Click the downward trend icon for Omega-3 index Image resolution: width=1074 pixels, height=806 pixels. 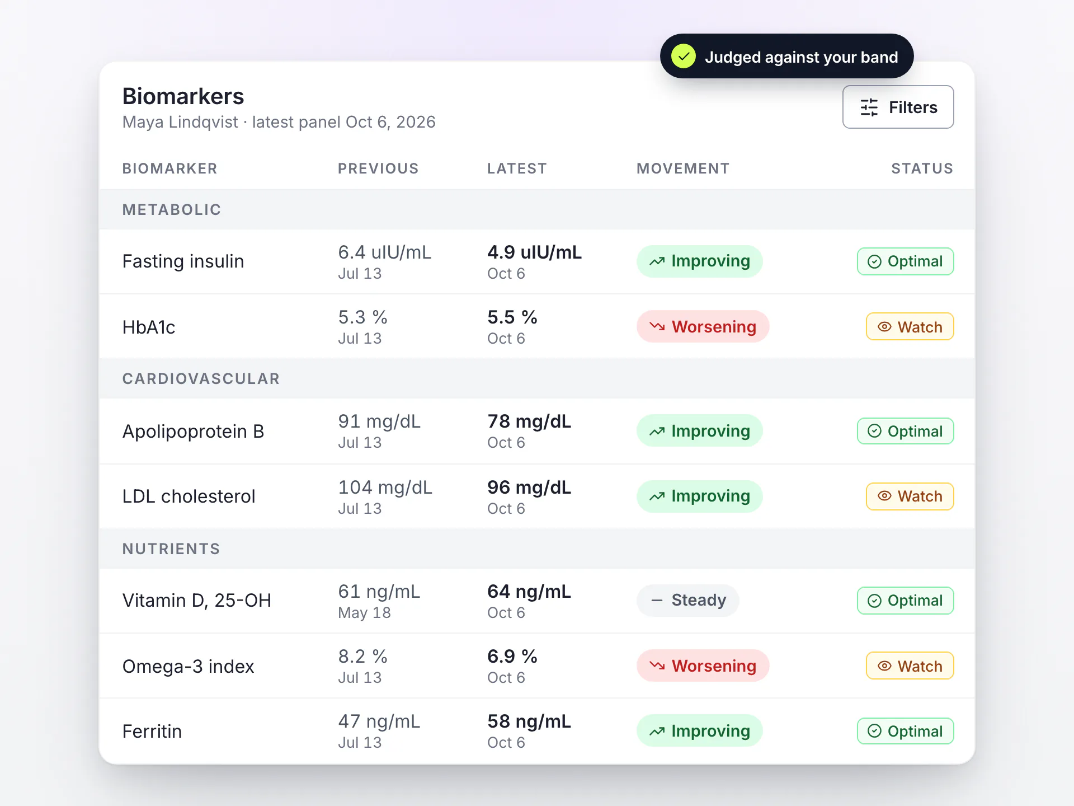(657, 666)
